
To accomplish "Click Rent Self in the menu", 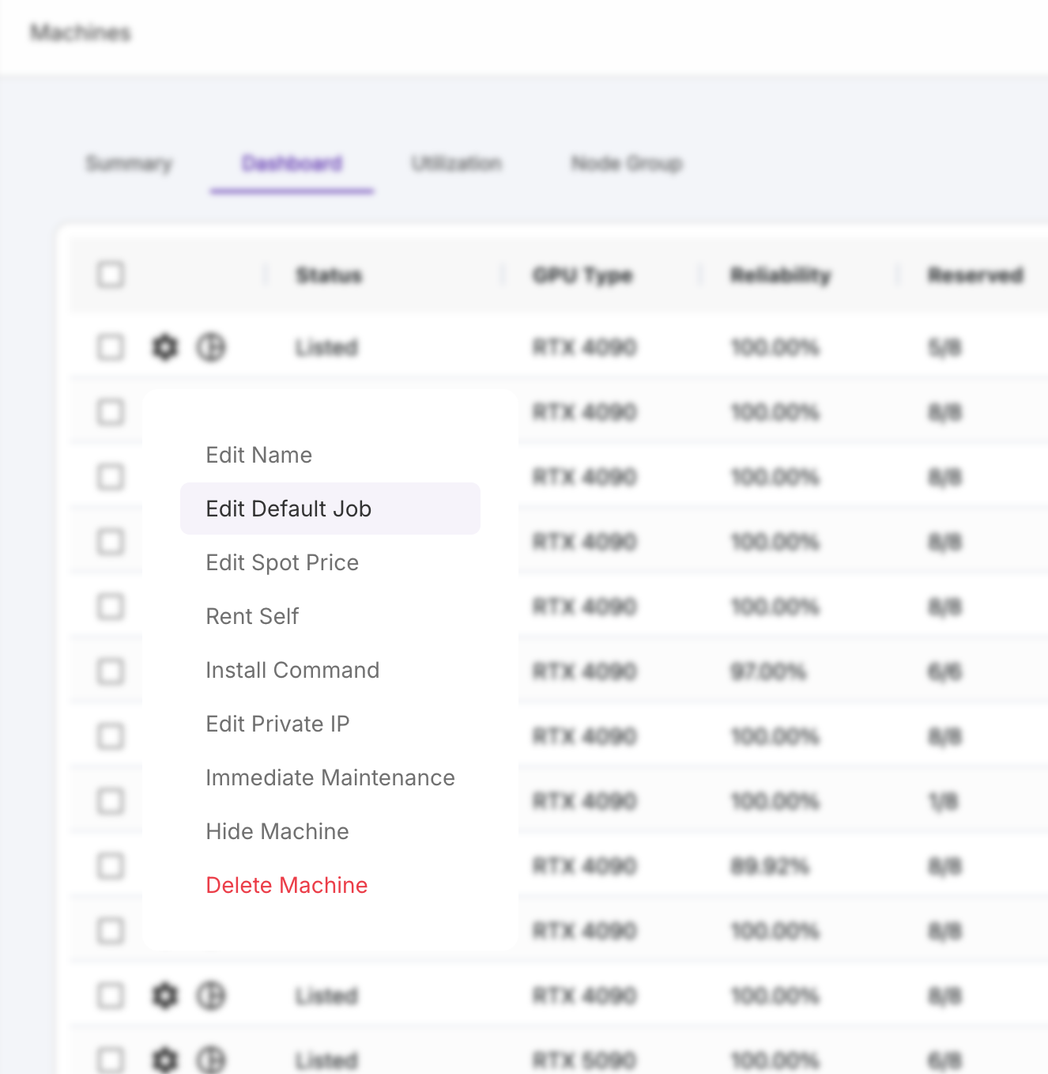I will 252,616.
